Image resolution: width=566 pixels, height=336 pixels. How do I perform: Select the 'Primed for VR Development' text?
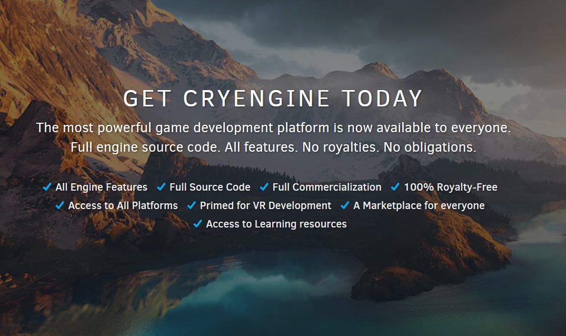266,206
